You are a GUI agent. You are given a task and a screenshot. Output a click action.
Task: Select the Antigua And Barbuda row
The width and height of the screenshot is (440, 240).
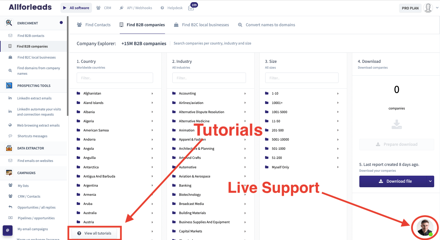click(115, 176)
